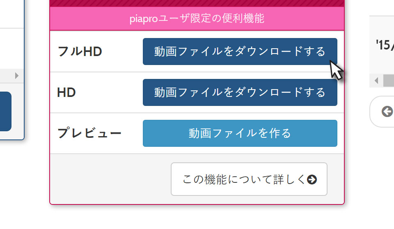Viewport: 394px width, 229px height.
Task: Download the HD video file
Action: (240, 92)
